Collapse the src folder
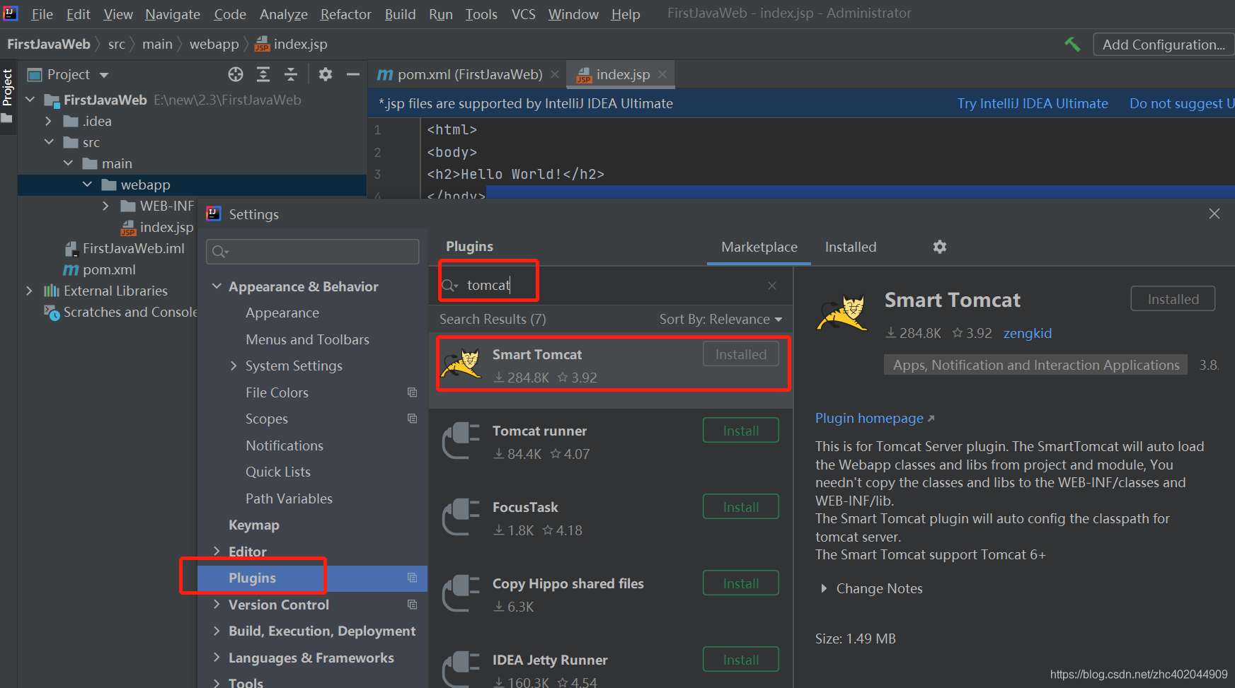The height and width of the screenshot is (688, 1235). [x=49, y=142]
